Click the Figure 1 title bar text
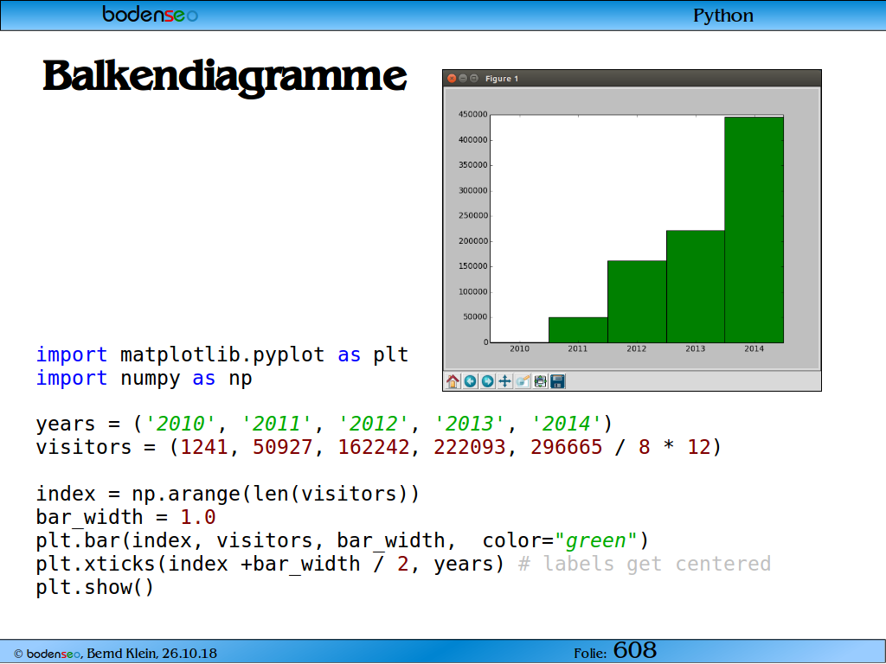 [x=502, y=79]
